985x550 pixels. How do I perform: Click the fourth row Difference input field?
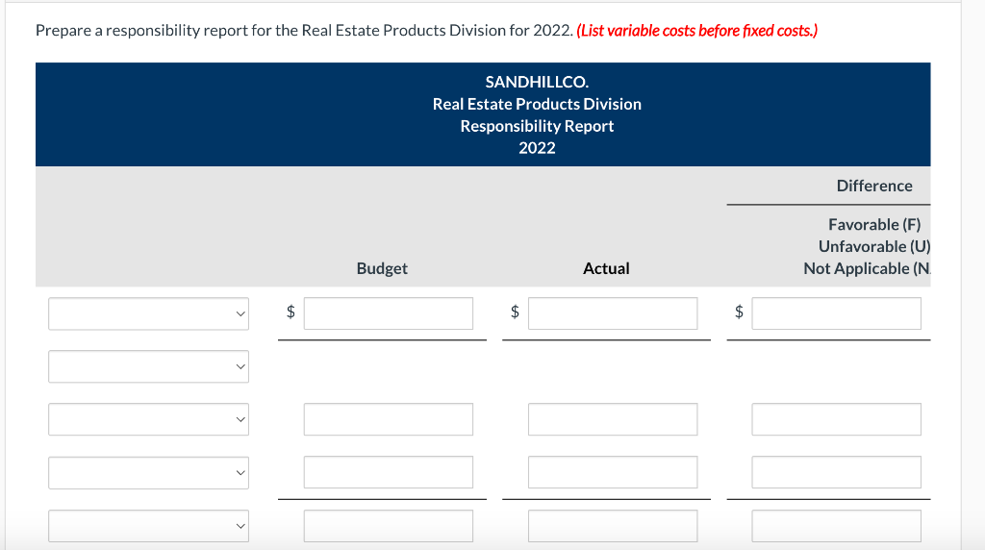[836, 473]
